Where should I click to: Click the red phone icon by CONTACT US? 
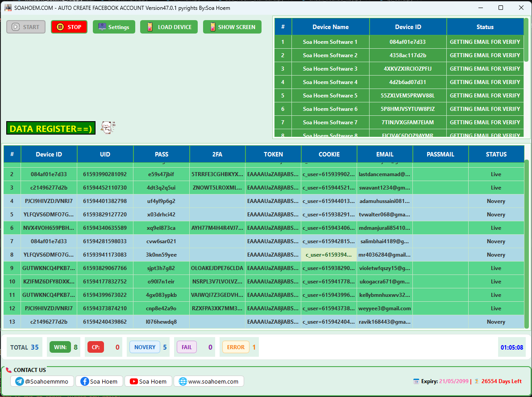point(8,370)
